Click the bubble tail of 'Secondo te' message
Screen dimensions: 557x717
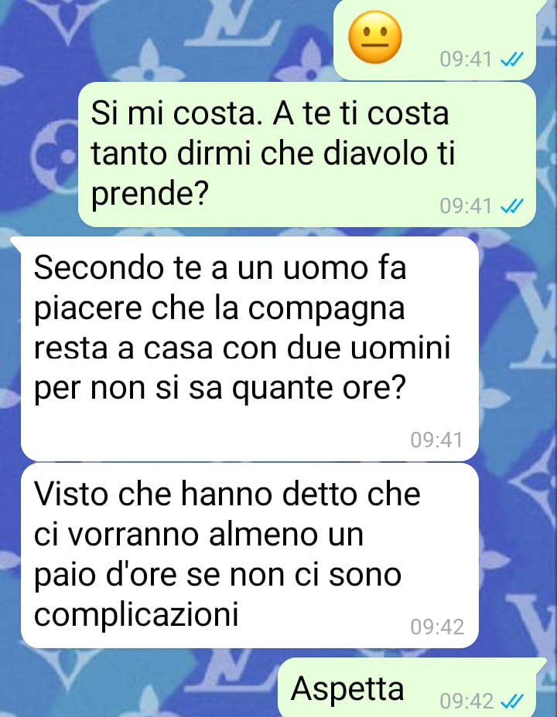point(16,243)
